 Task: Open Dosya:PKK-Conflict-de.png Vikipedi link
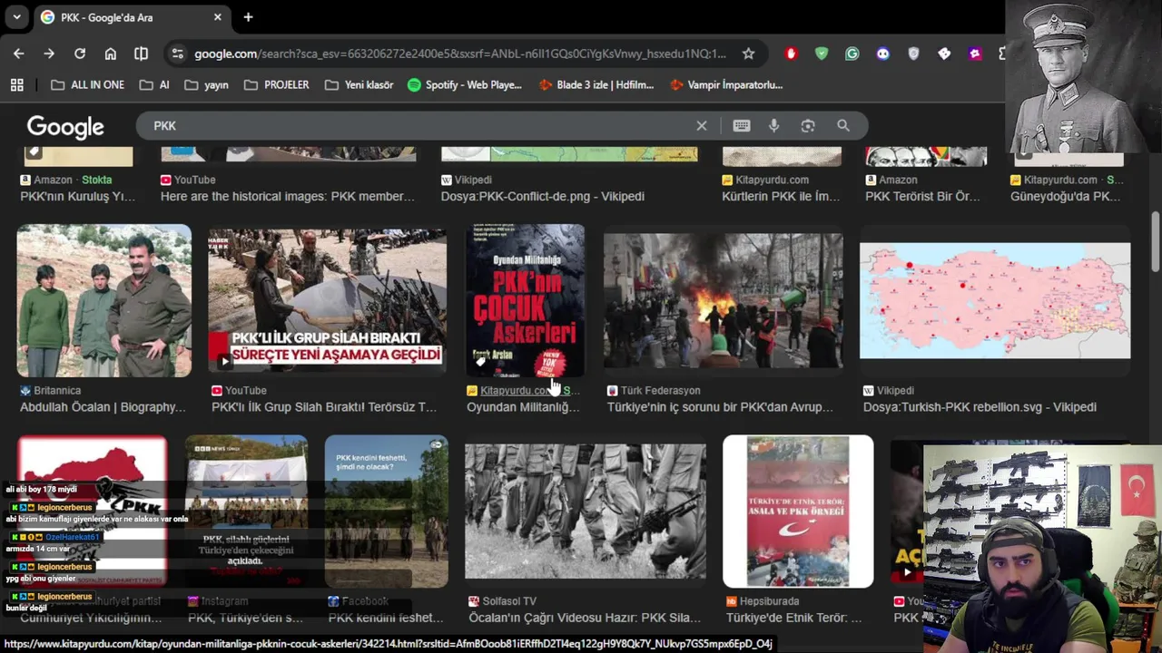coord(543,196)
